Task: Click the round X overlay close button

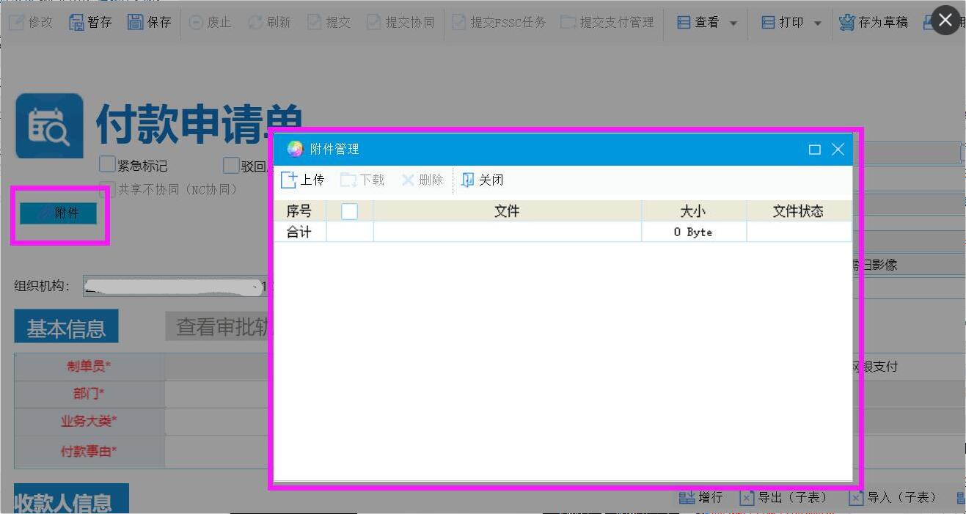Action: click(945, 21)
